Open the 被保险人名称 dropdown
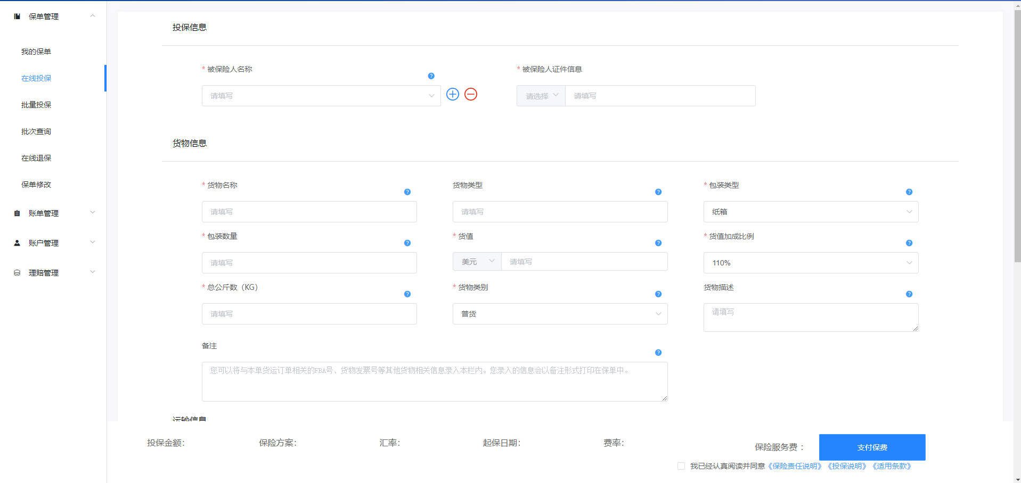Viewport: 1021px width, 483px height. [321, 96]
